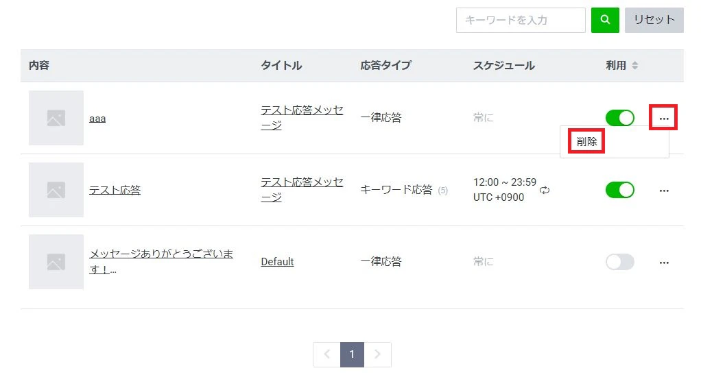Go to previous page with left chevron
701x377 pixels.
pos(326,354)
